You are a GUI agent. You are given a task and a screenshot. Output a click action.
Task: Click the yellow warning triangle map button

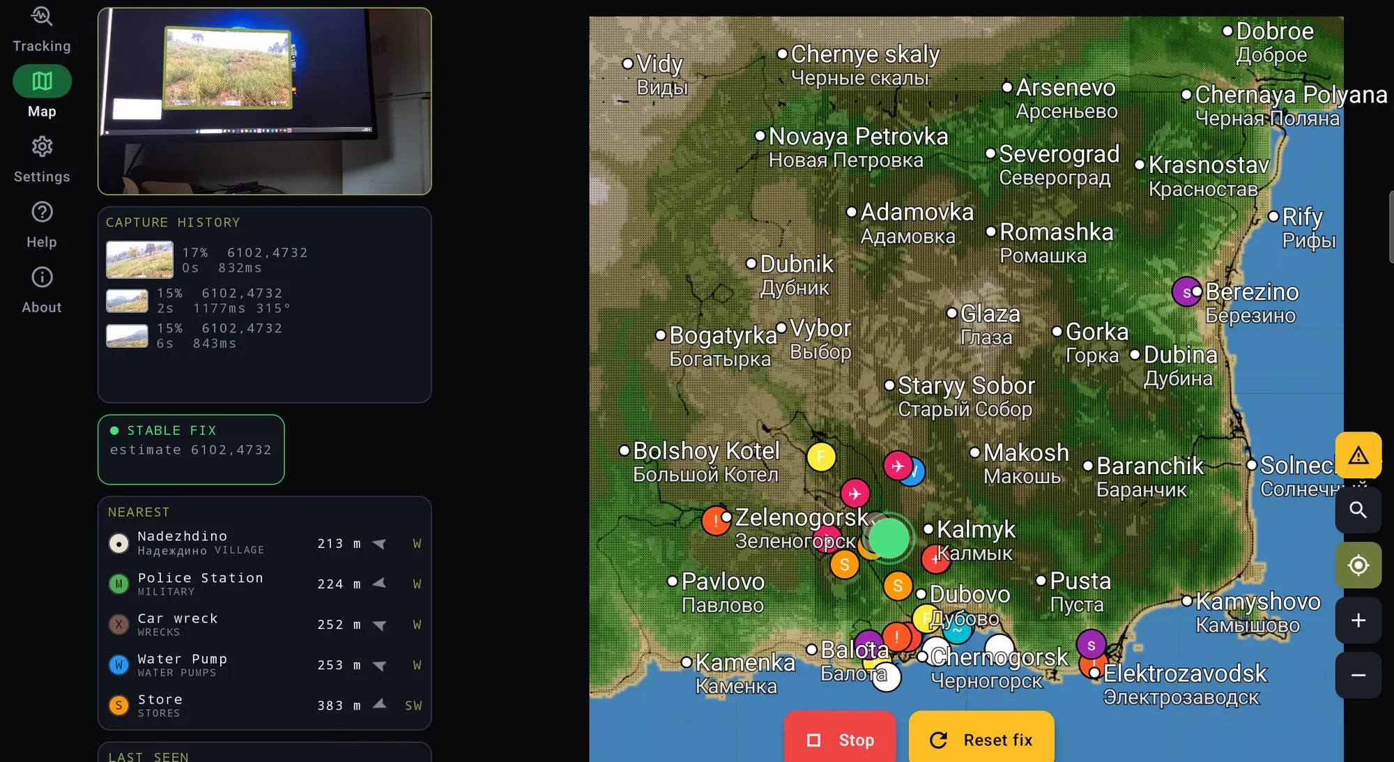[x=1358, y=455]
